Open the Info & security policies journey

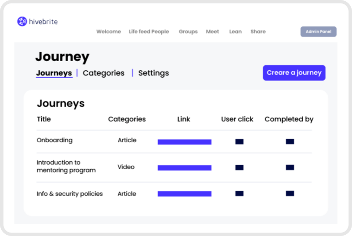(x=70, y=194)
